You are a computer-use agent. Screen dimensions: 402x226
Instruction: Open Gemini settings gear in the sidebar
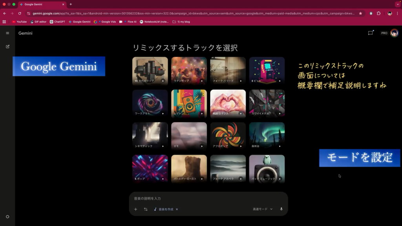pyautogui.click(x=7, y=217)
